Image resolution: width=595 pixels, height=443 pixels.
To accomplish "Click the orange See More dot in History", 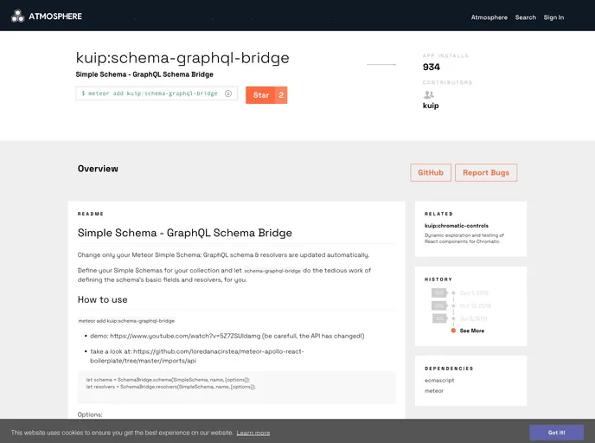I will 453,331.
